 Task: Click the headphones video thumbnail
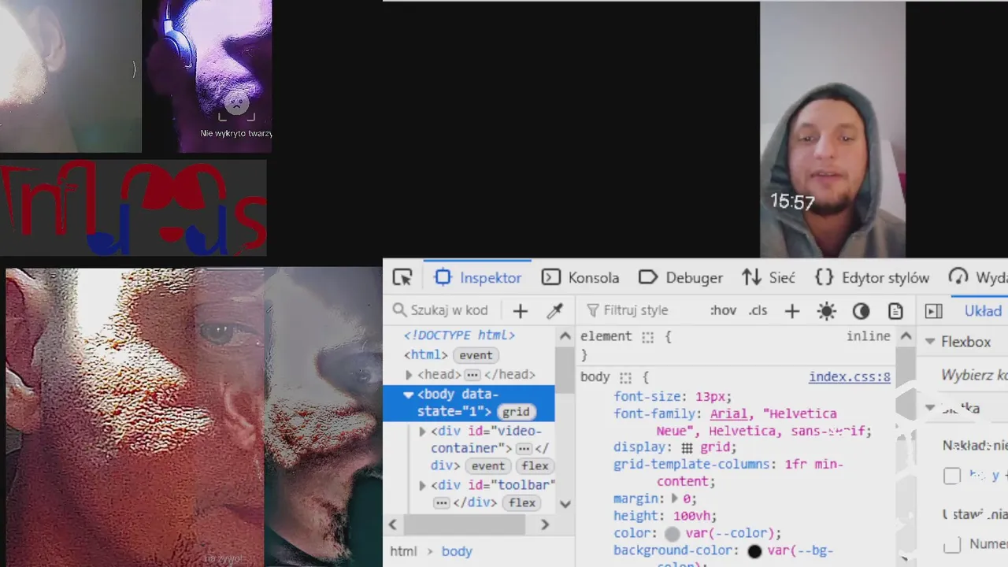208,76
